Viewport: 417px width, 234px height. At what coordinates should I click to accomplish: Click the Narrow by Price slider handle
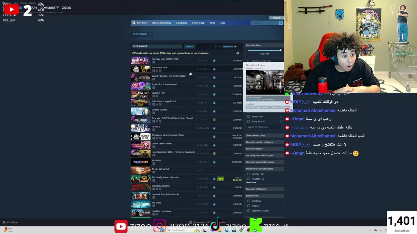(x=280, y=50)
